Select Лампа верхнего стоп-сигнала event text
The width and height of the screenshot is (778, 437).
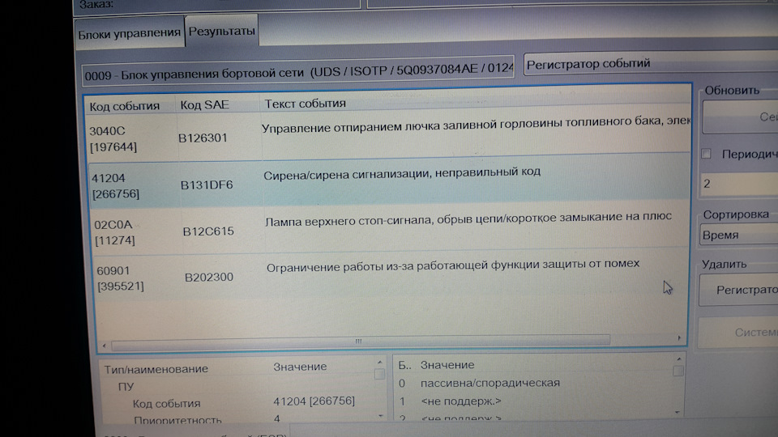(x=468, y=218)
